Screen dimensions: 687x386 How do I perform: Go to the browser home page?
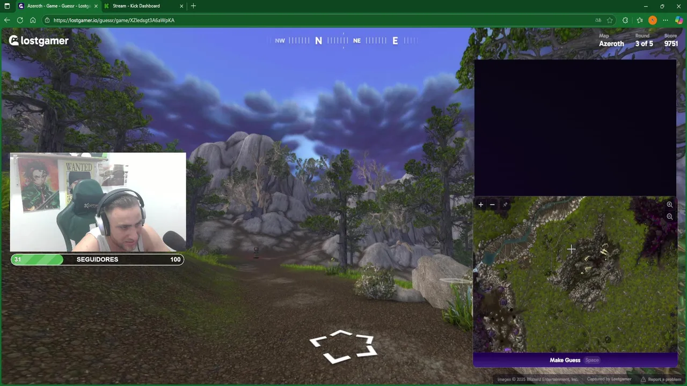(x=33, y=20)
